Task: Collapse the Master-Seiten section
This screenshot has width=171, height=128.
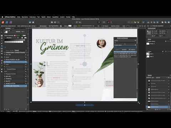Action: click(147, 41)
